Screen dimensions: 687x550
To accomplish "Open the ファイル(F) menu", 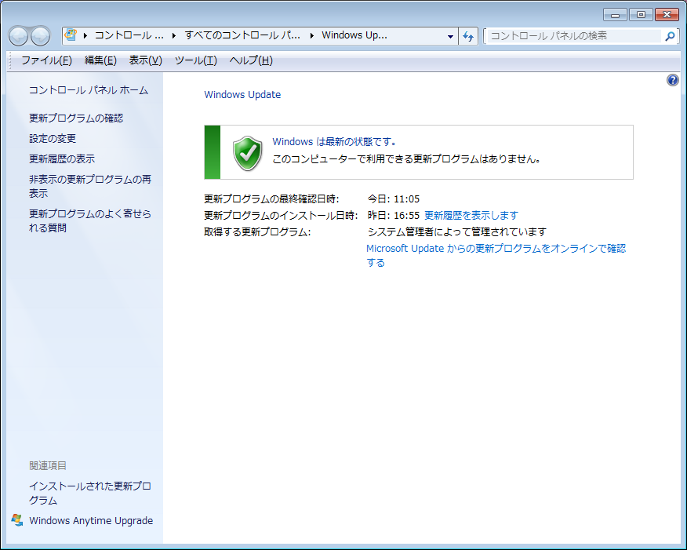I will point(46,60).
